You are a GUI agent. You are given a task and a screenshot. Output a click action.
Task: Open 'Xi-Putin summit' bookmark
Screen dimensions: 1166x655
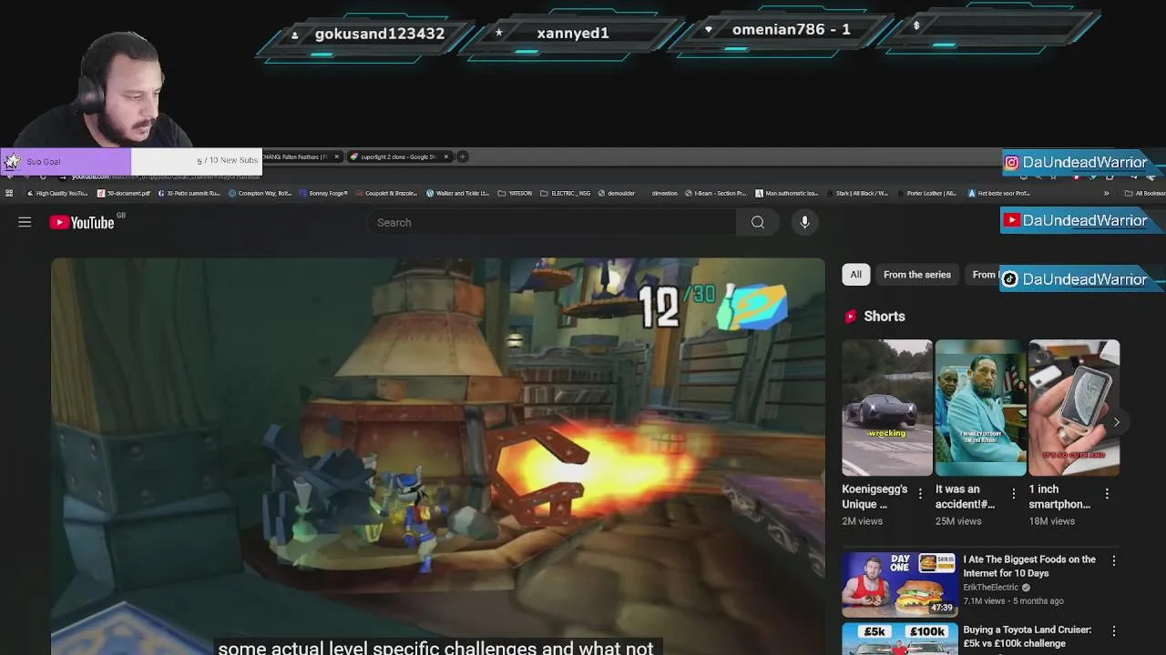189,193
